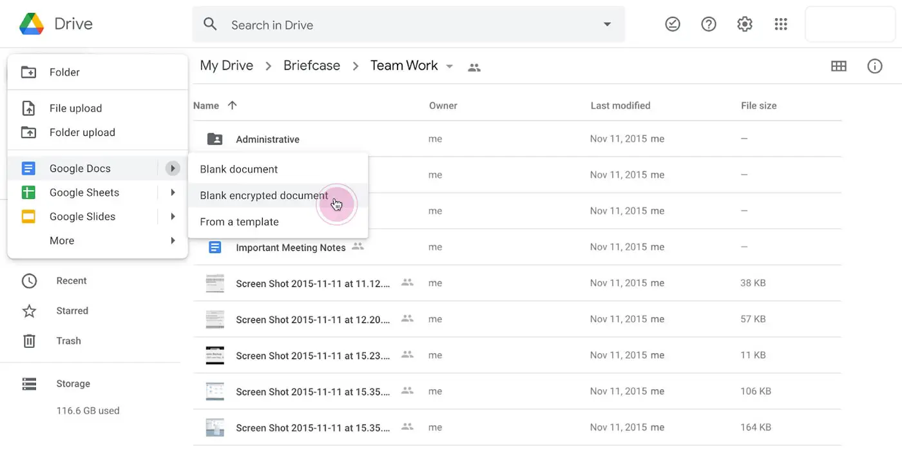Open thumbnail of the 106 KB screenshot
The width and height of the screenshot is (902, 451).
(215, 391)
